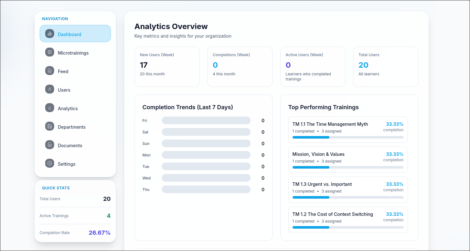Click the Analytics line chart icon
This screenshot has height=251, width=470.
pos(50,108)
